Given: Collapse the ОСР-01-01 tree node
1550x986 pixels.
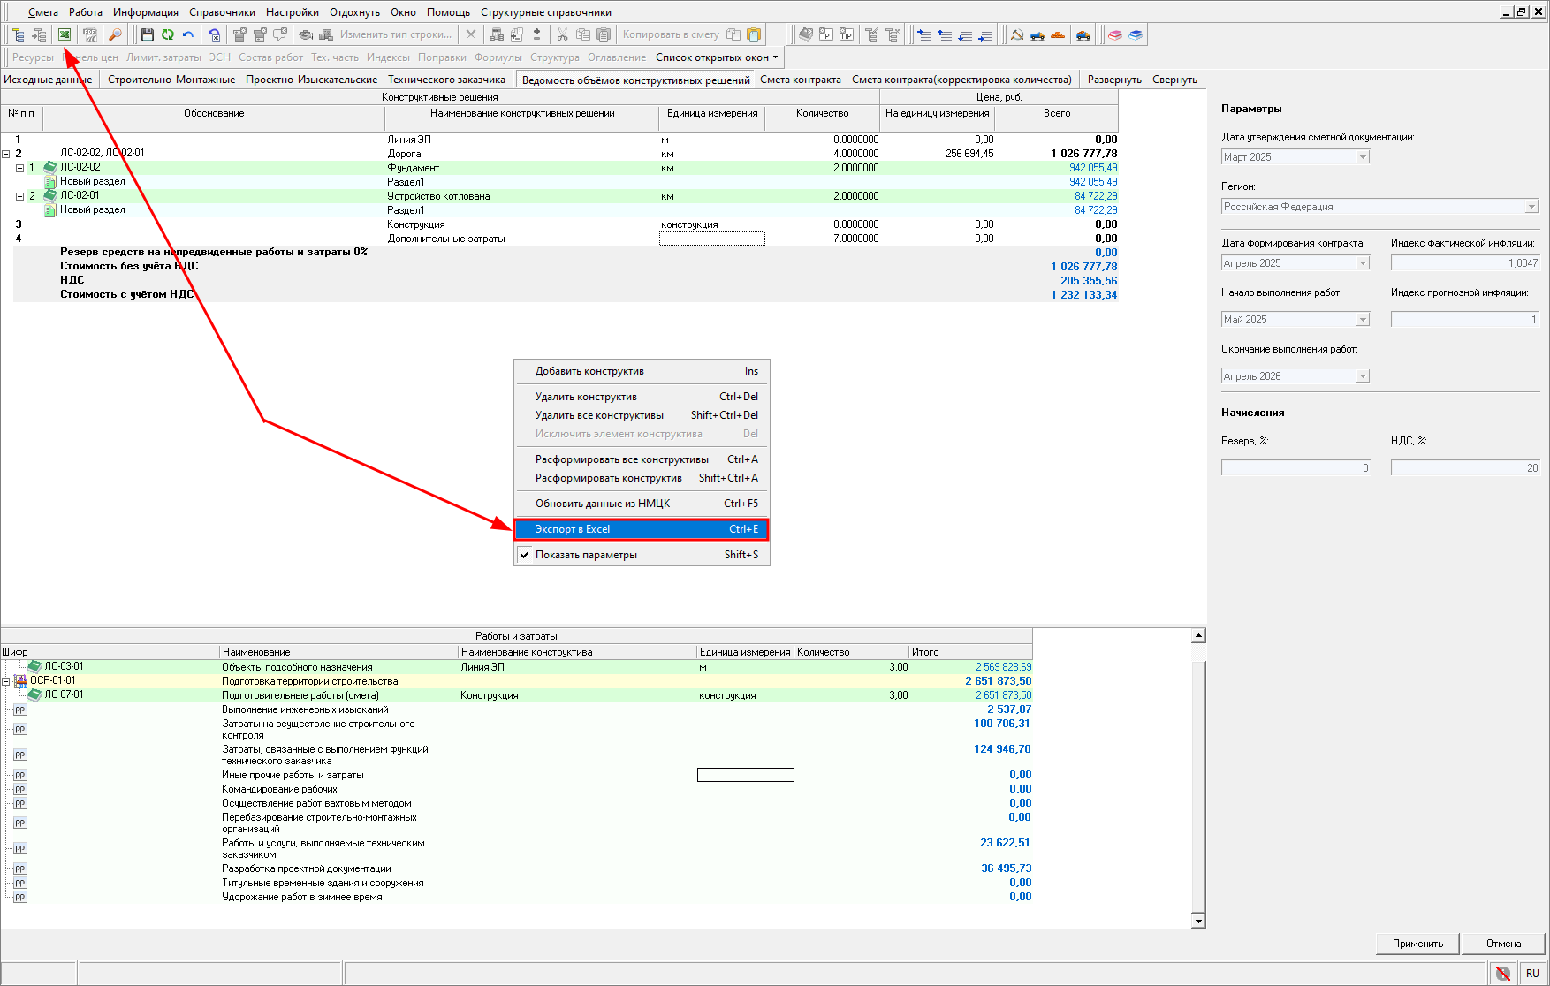Looking at the screenshot, I should coord(6,681).
